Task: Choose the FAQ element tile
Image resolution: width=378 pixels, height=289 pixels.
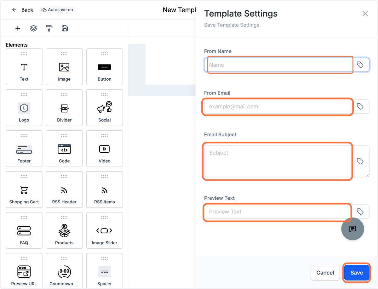Action: [24, 230]
